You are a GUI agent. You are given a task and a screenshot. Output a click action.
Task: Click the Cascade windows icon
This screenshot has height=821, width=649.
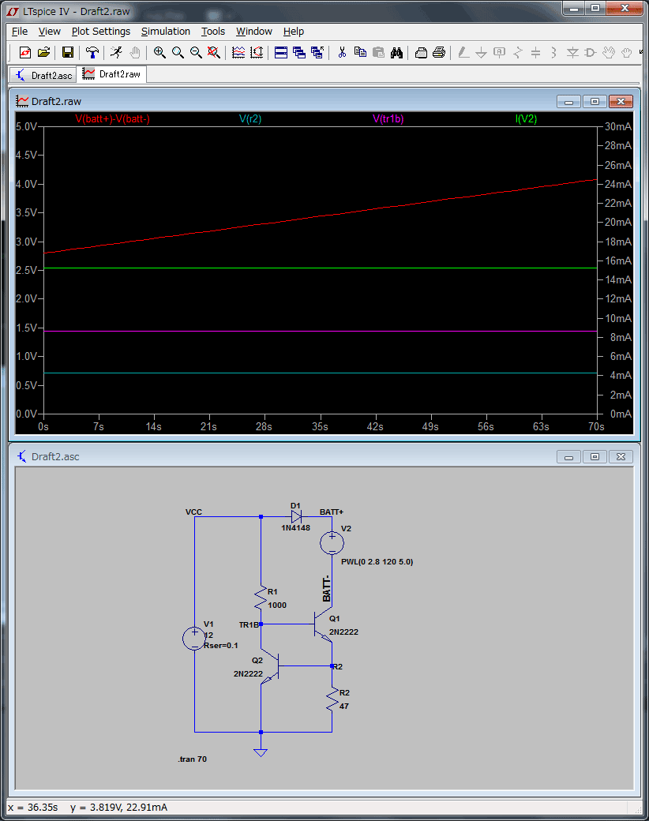pos(299,52)
